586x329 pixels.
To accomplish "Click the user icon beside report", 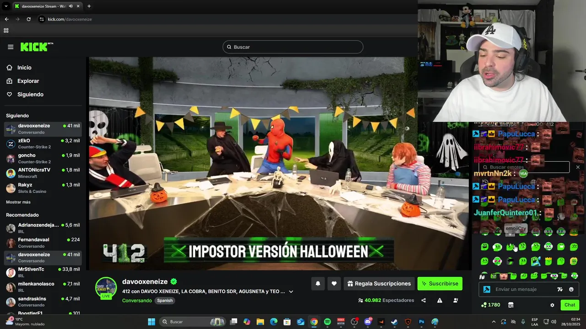I will (x=456, y=301).
